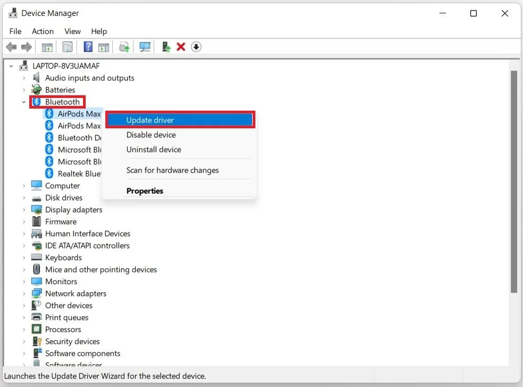This screenshot has height=387, width=523.
Task: Click the Print queues printer icon
Action: tap(36, 317)
